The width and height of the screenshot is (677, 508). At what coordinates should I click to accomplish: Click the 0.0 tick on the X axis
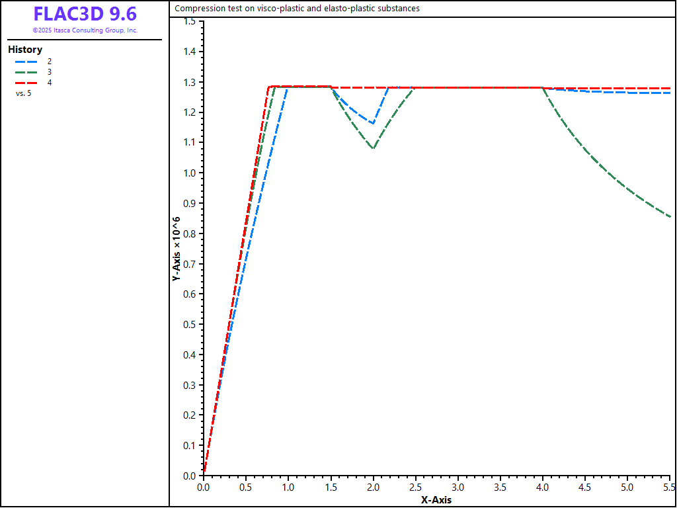(x=204, y=487)
